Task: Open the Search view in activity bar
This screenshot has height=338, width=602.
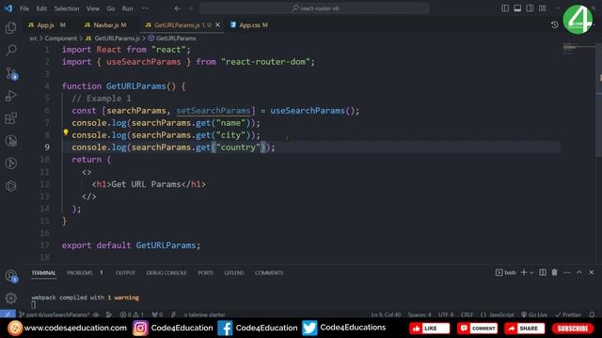Action: click(x=11, y=50)
